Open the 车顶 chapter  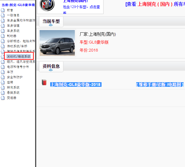(10, 72)
